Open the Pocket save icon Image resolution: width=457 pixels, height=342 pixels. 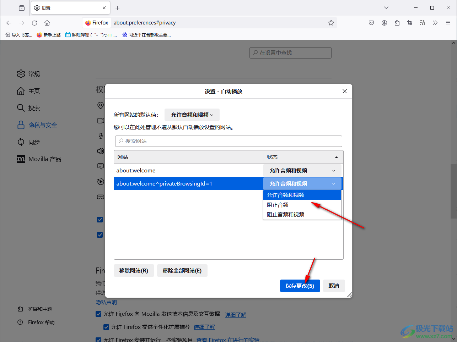[x=371, y=23]
